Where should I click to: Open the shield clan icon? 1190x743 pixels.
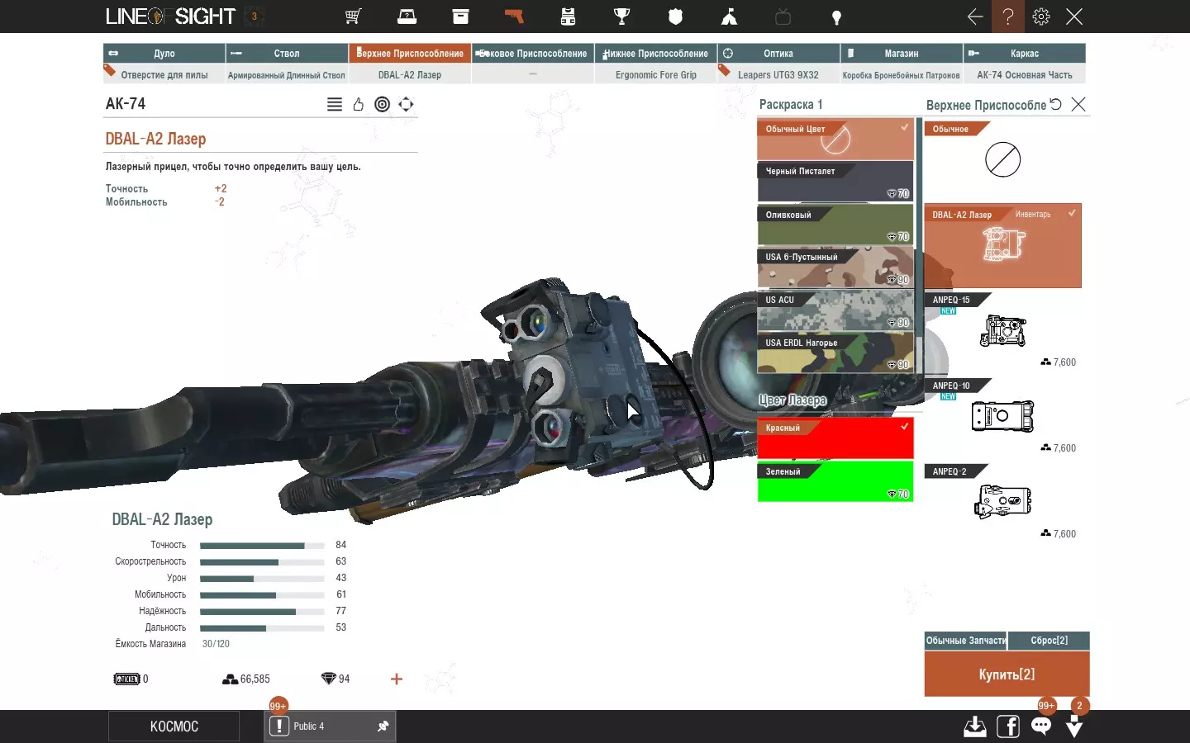tap(675, 17)
